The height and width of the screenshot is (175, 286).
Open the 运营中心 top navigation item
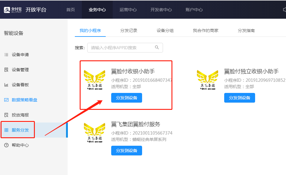(128, 10)
